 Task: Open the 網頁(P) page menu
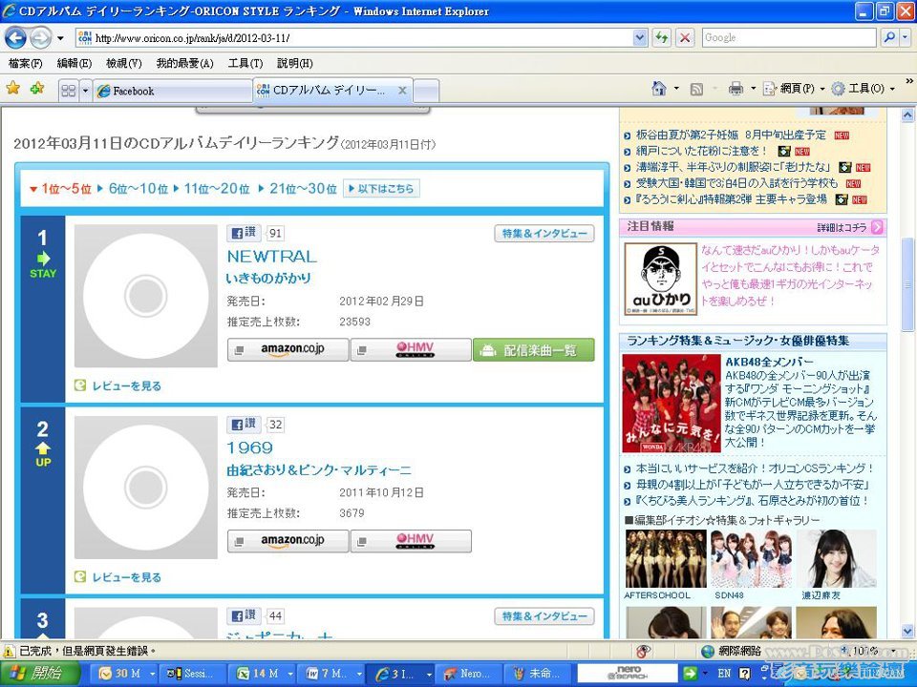click(794, 89)
